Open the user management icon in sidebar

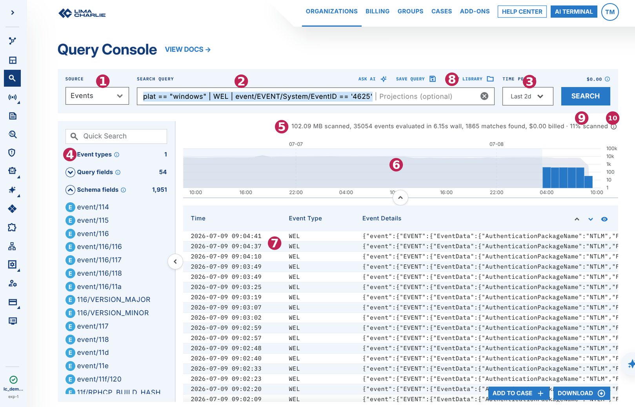pos(13,283)
